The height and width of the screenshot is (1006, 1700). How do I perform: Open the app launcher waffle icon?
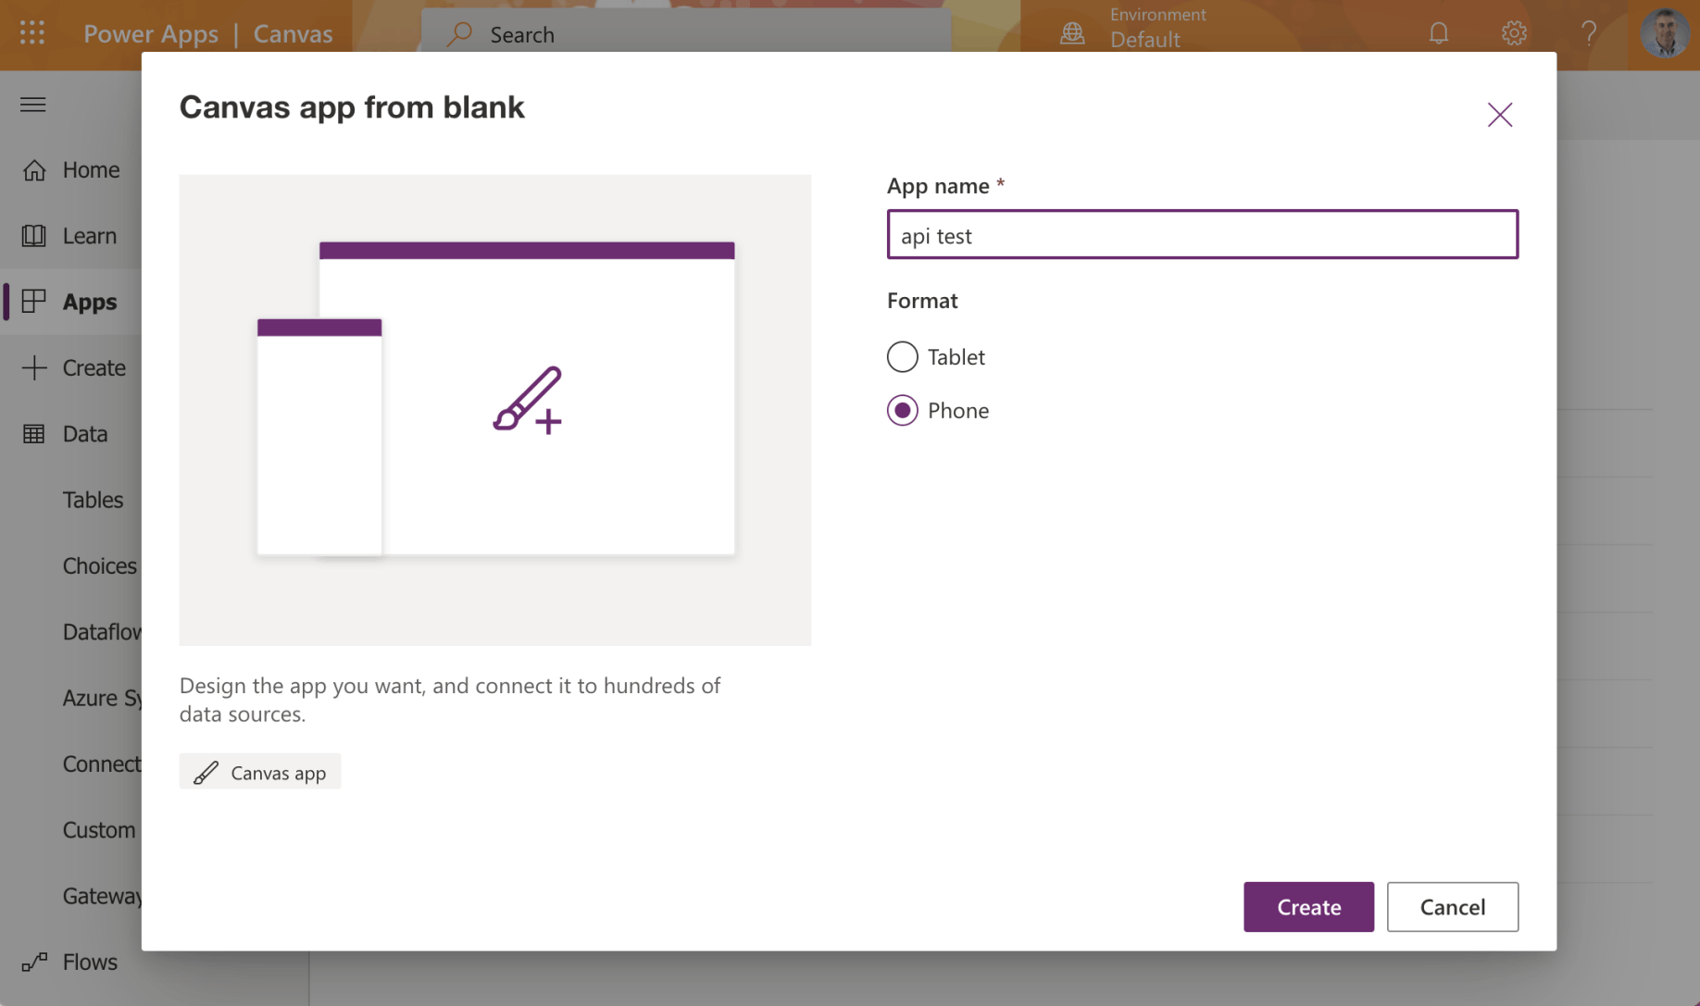(32, 33)
